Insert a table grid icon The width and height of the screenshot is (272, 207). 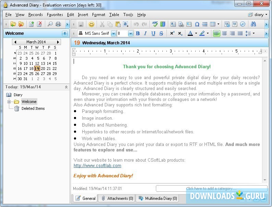pyautogui.click(x=213, y=24)
